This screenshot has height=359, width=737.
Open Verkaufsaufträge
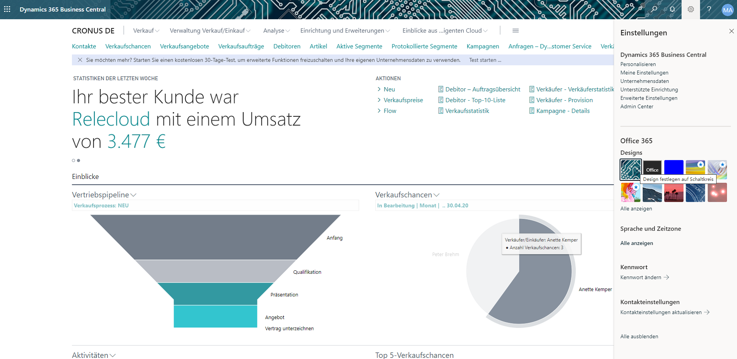[x=241, y=46]
